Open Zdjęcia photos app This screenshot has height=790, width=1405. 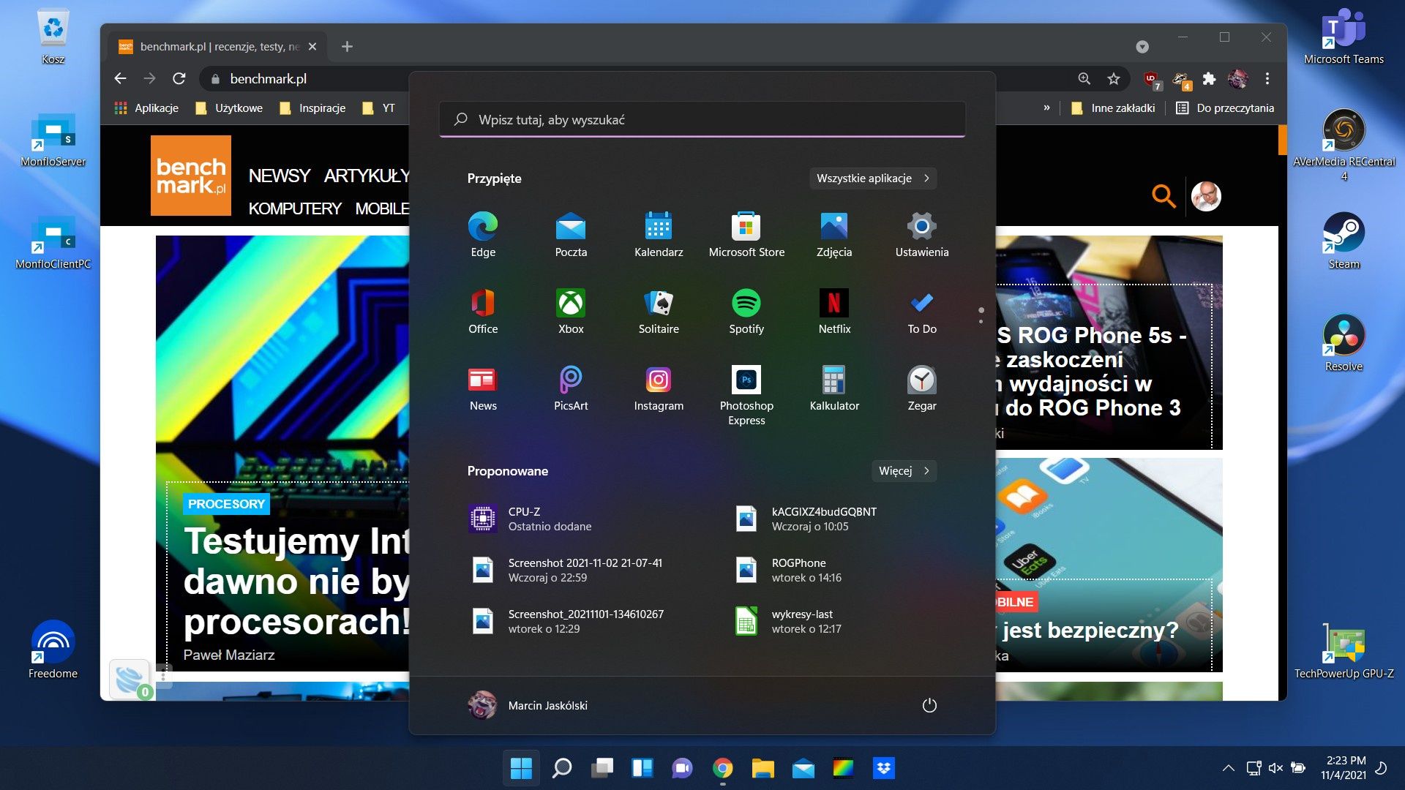point(834,234)
